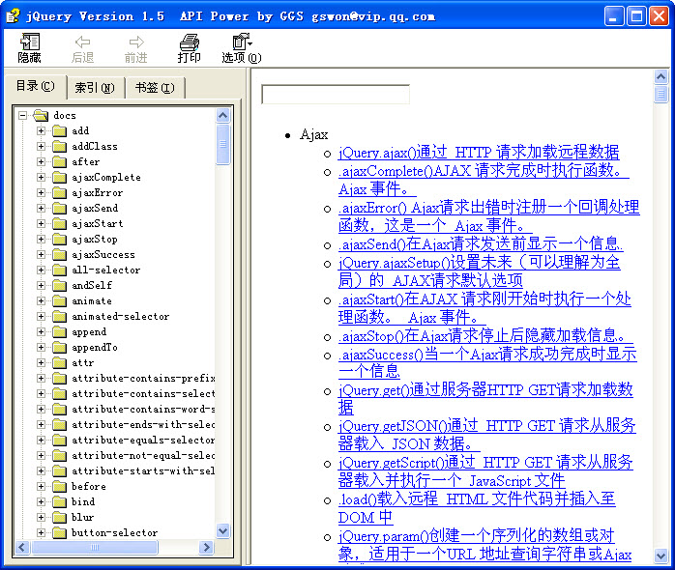Image resolution: width=675 pixels, height=570 pixels.
Task: Click the search input box in content pane
Action: pos(336,95)
